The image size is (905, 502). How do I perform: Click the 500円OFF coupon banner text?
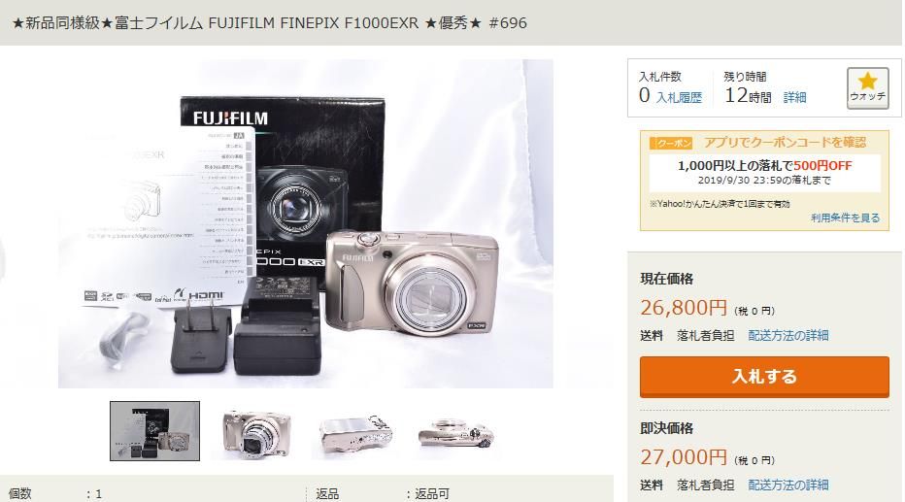[x=765, y=166]
